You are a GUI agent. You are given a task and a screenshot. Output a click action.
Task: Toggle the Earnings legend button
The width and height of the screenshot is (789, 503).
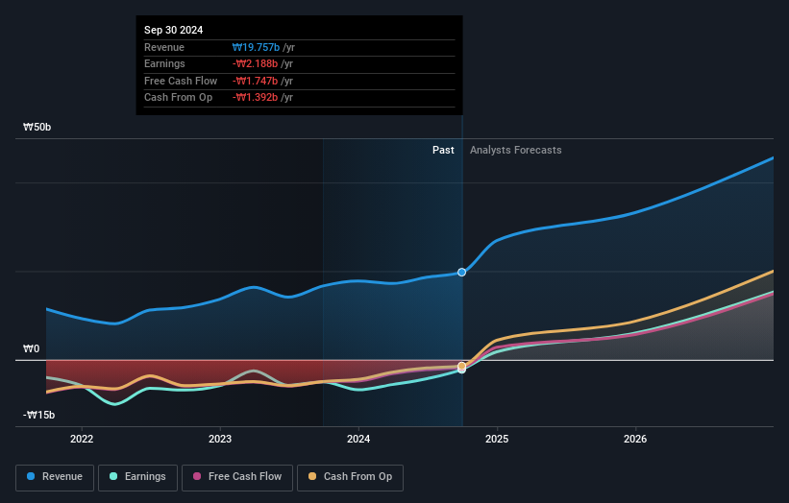click(x=137, y=477)
